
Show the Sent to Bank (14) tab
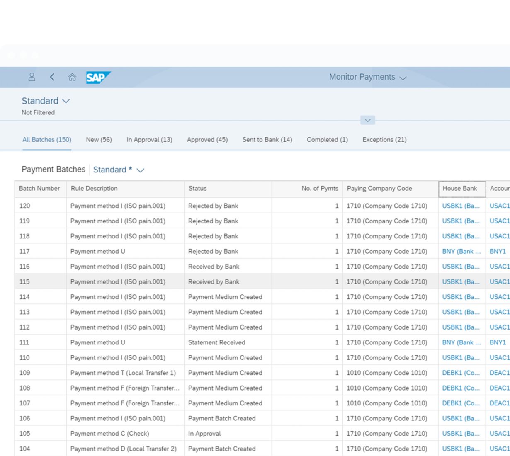coord(267,140)
